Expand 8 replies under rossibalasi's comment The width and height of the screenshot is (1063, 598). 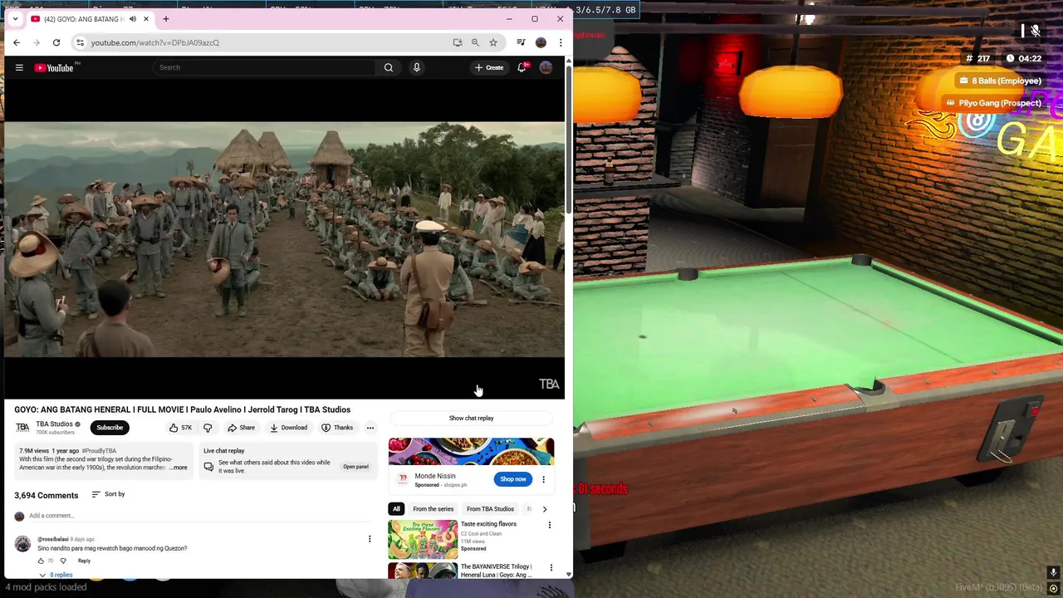[56, 575]
